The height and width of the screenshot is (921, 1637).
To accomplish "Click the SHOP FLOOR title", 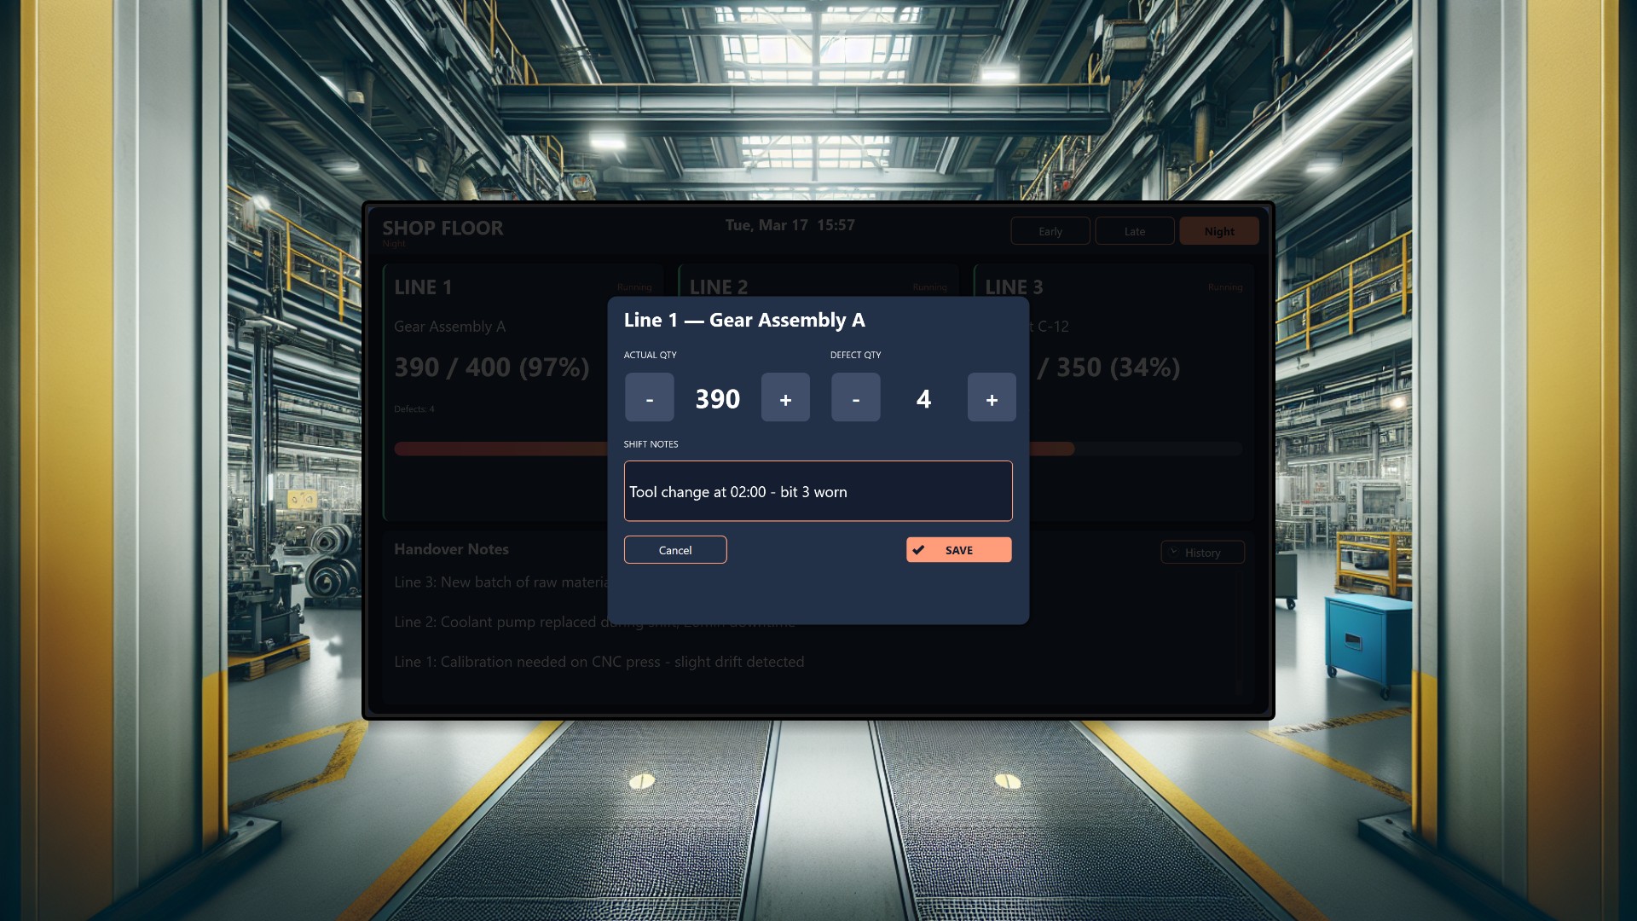I will [x=443, y=228].
